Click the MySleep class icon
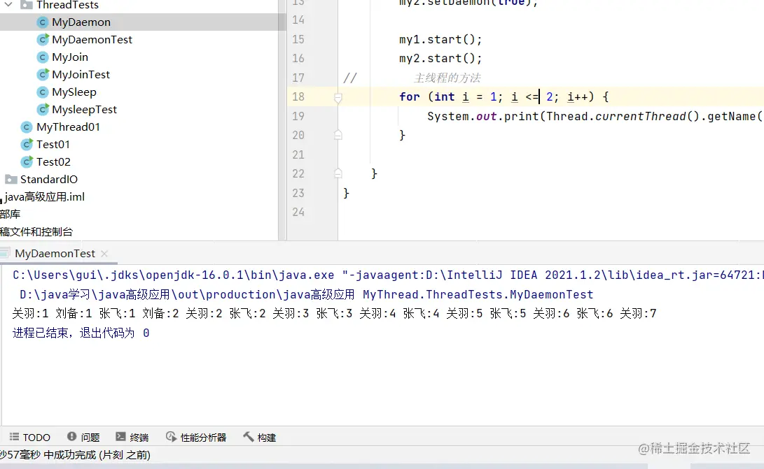The width and height of the screenshot is (764, 469). pyautogui.click(x=43, y=92)
